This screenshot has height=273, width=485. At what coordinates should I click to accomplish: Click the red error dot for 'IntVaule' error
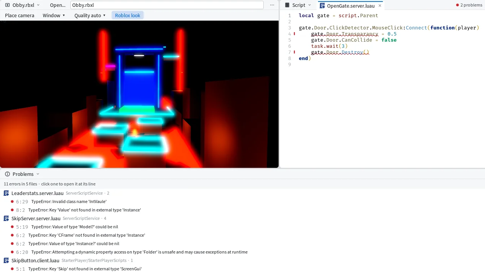[12, 201]
